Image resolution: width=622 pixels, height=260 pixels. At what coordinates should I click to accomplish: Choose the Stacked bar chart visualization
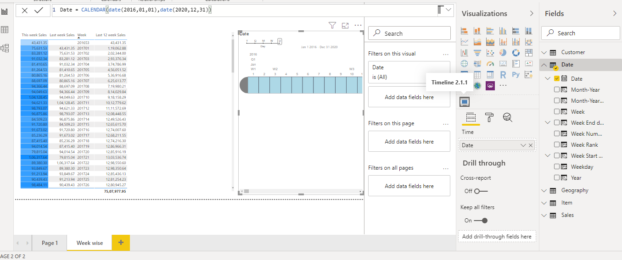click(x=465, y=31)
